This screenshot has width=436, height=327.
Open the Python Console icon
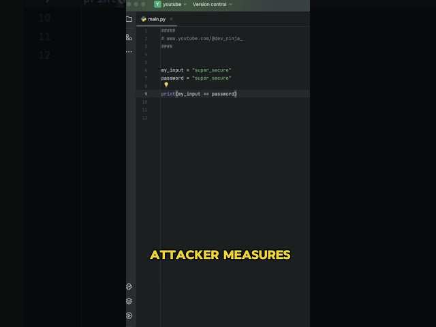click(x=129, y=287)
